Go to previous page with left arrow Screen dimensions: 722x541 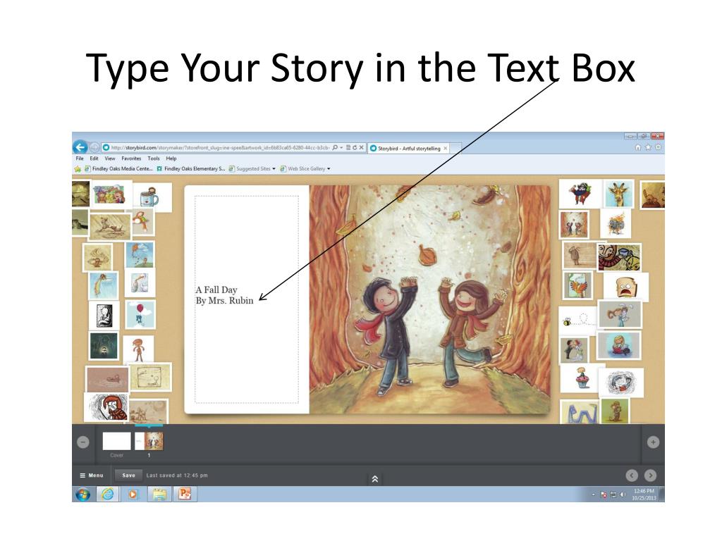[632, 475]
